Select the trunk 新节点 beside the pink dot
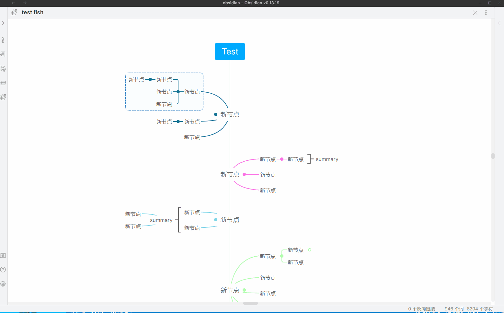The height and width of the screenshot is (313, 504). (230, 174)
